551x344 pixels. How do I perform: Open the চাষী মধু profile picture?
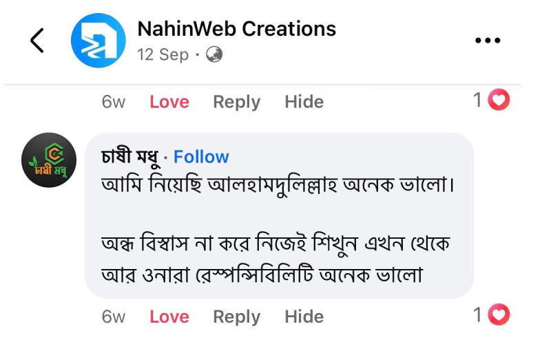[49, 160]
